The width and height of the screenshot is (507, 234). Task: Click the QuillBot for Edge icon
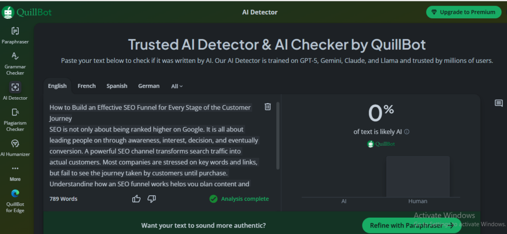click(x=15, y=193)
